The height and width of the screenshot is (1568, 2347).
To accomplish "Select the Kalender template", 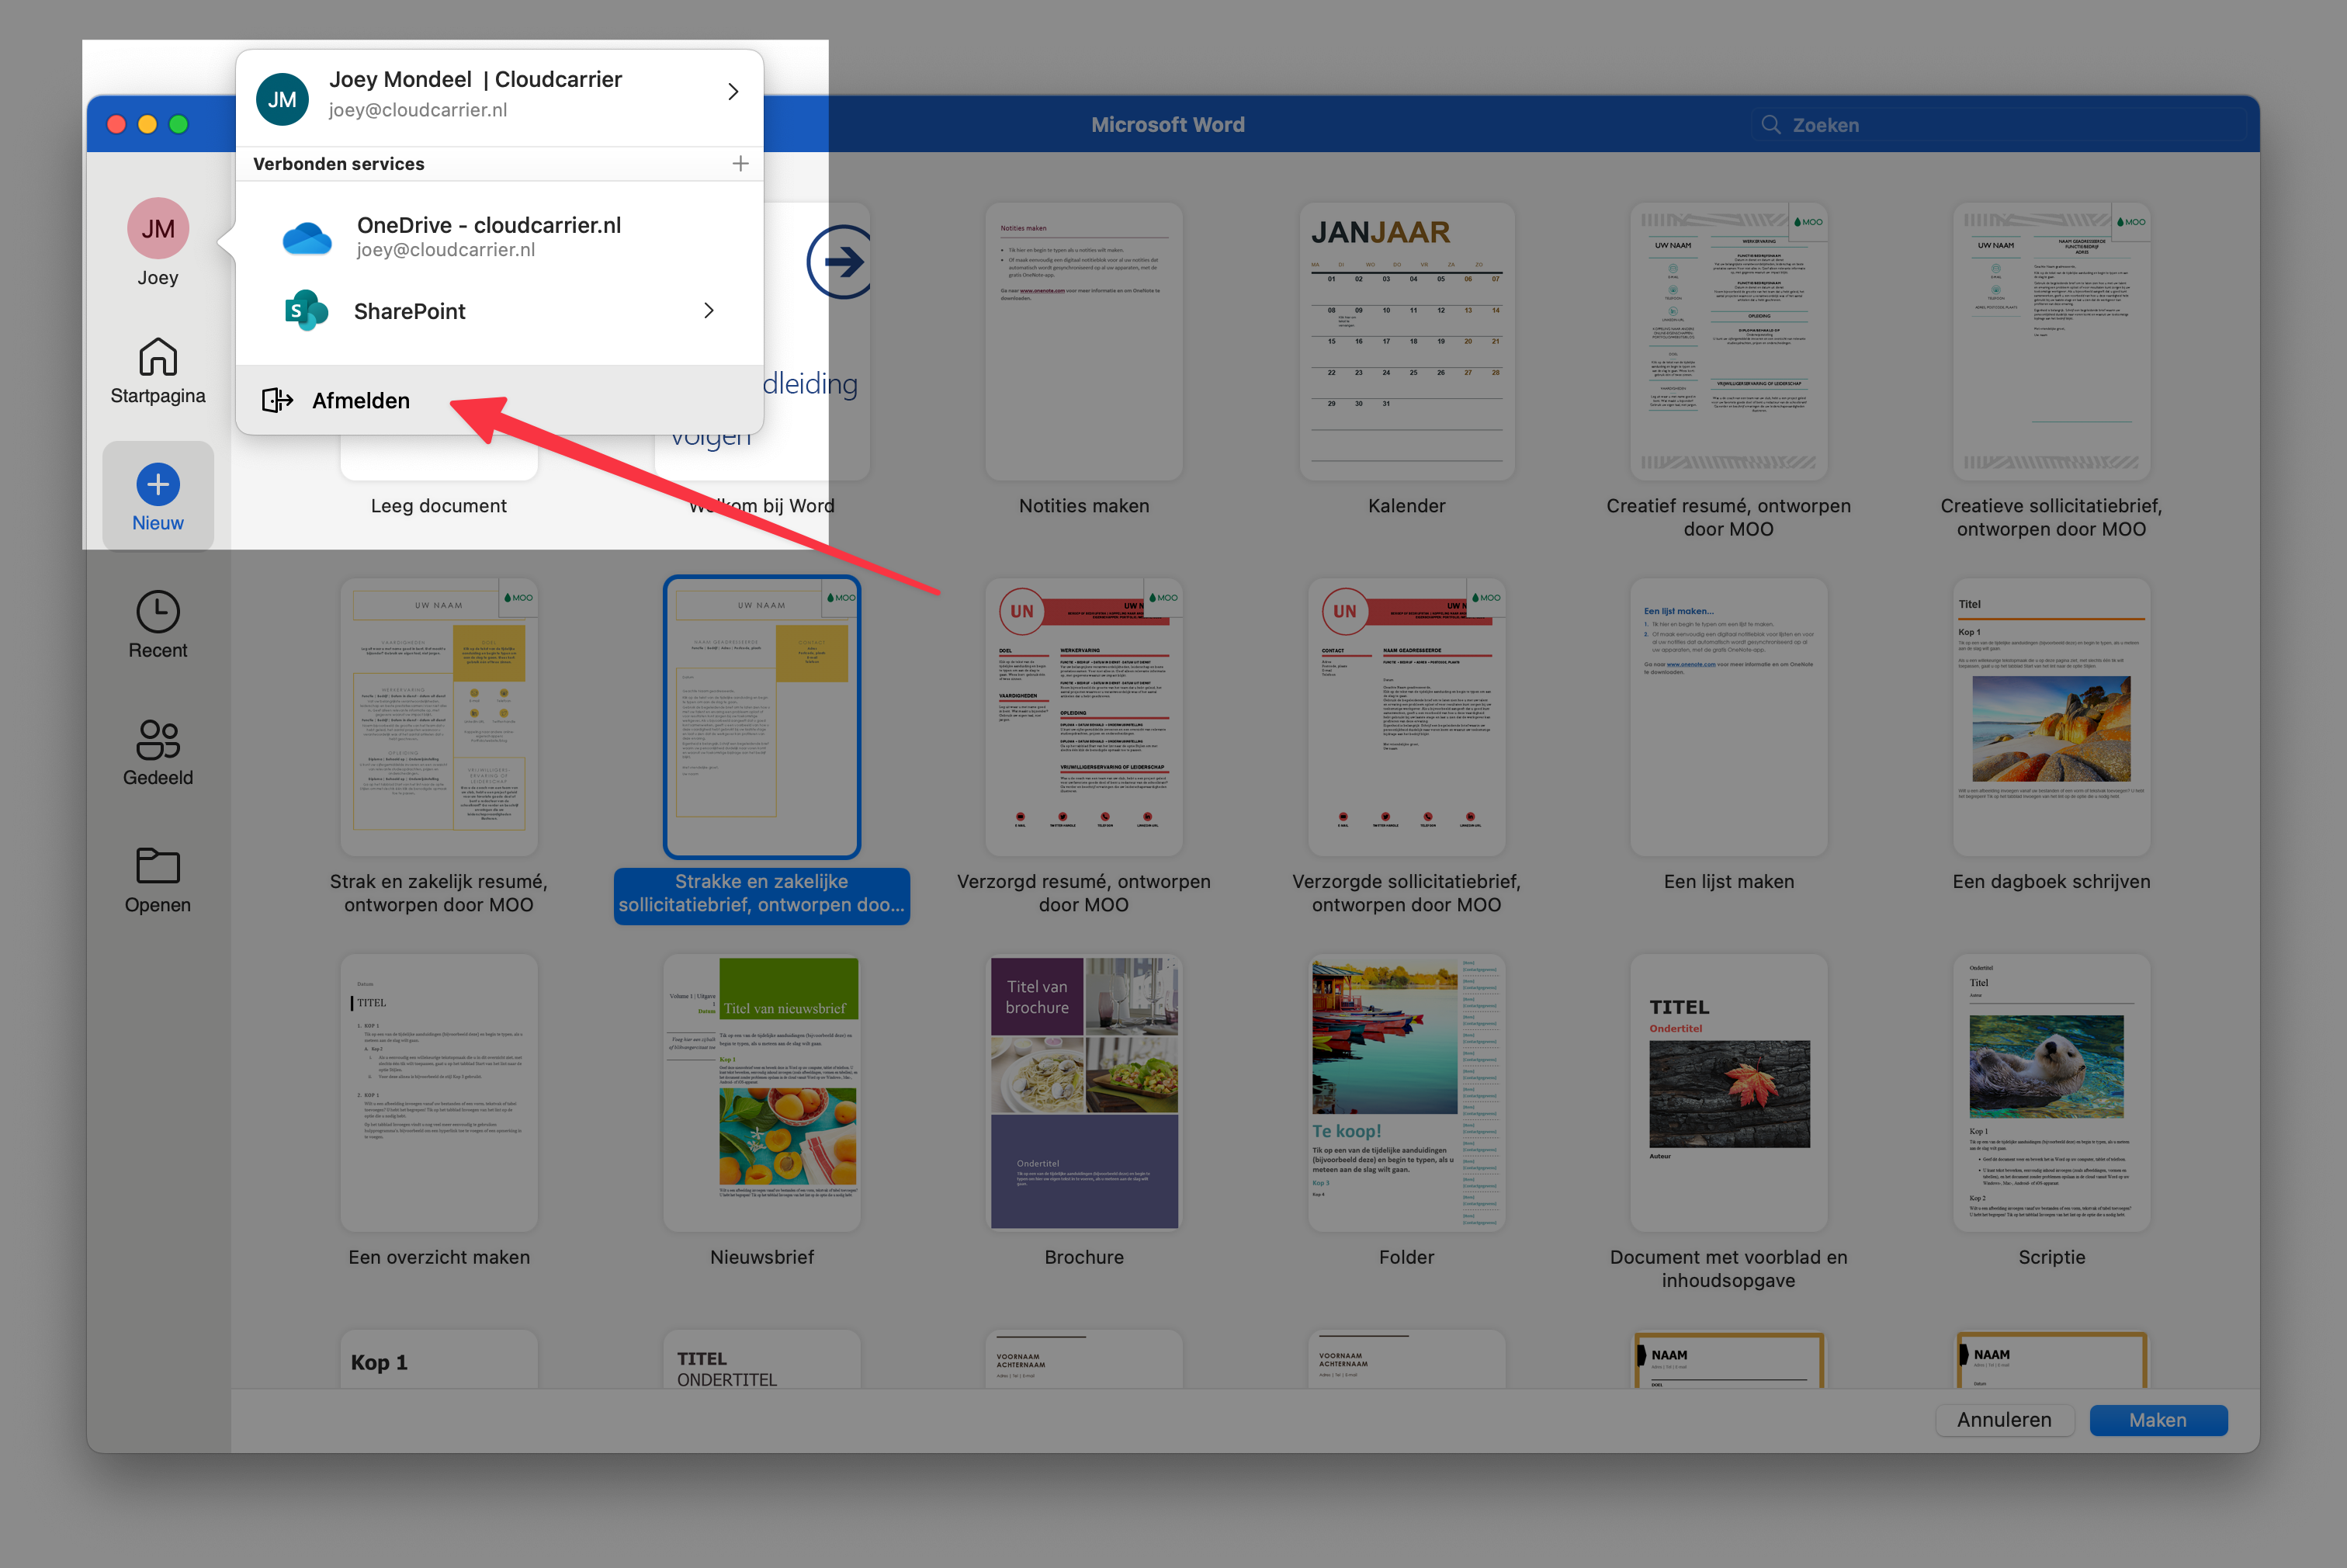I will coord(1406,342).
